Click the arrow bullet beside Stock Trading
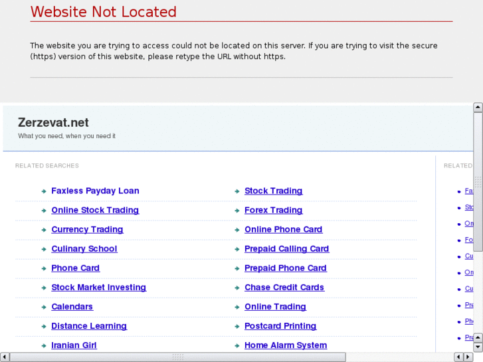 pos(237,191)
